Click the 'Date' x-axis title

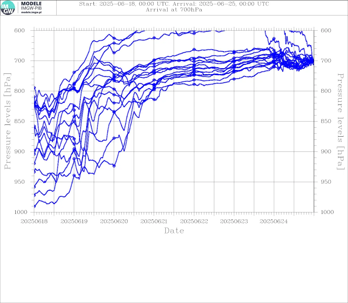point(174,231)
